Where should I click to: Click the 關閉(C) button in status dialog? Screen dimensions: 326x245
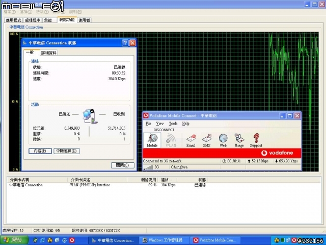coord(122,165)
